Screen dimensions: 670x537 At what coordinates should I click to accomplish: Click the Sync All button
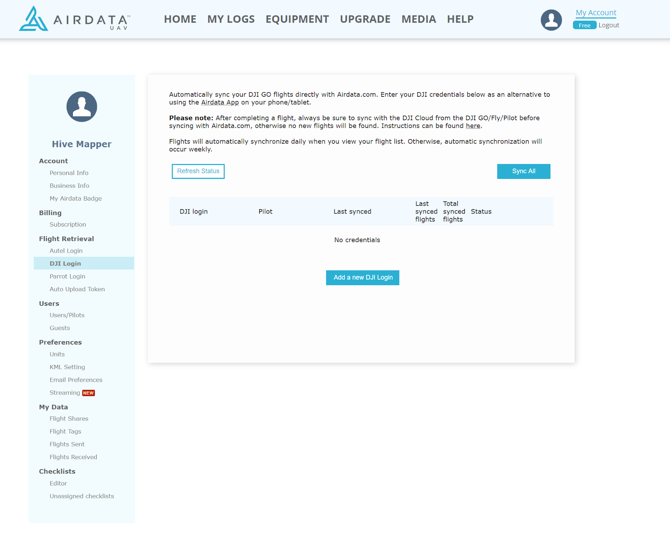pos(523,171)
